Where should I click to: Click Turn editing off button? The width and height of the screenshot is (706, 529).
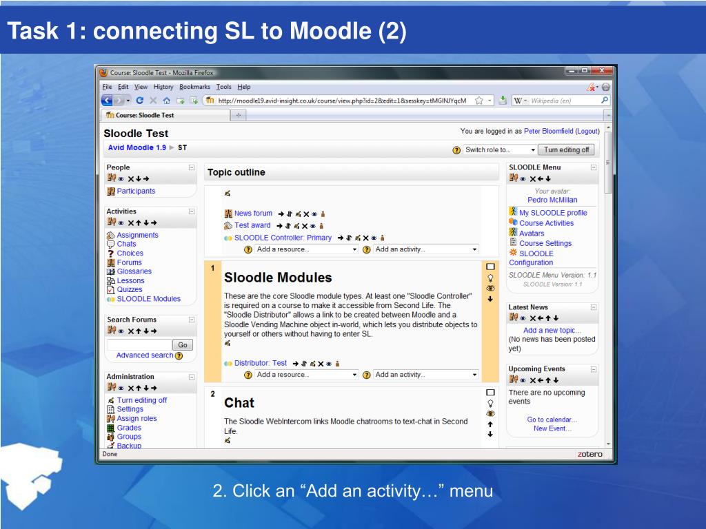(567, 149)
